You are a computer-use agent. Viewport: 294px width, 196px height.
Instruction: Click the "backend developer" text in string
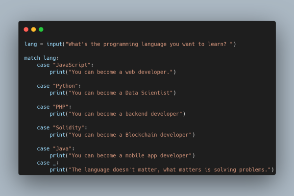point(152,114)
